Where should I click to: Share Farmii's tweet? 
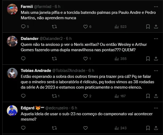tap(156, 27)
